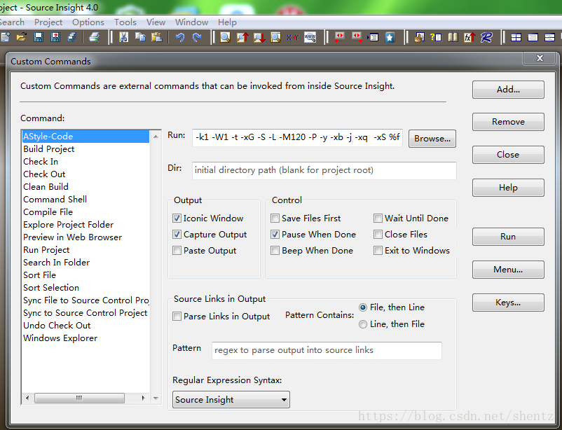Select the File, then Line radio button
Viewport: 562px width, 430px height.
(x=363, y=307)
